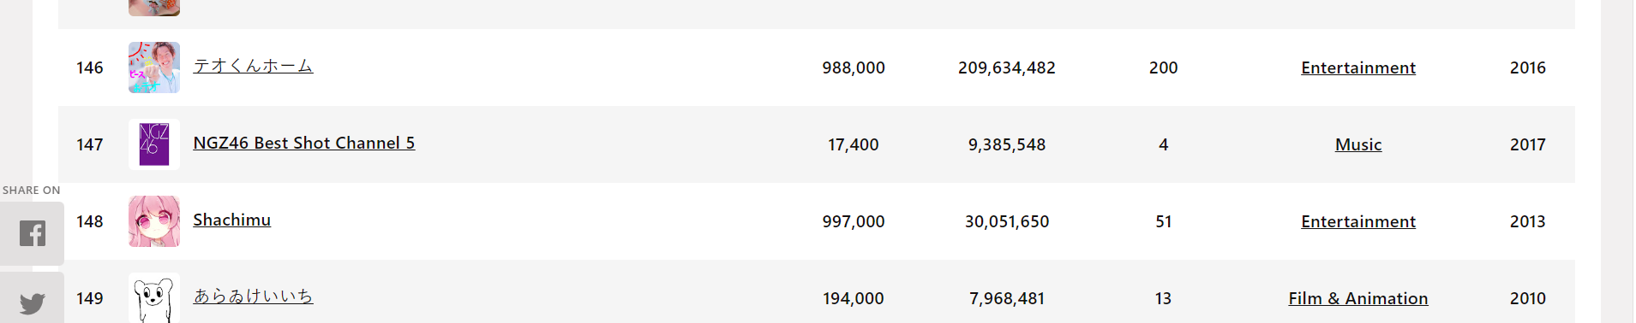Click view count 209,634,482
Viewport: 1636px width, 323px height.
[x=1007, y=68]
